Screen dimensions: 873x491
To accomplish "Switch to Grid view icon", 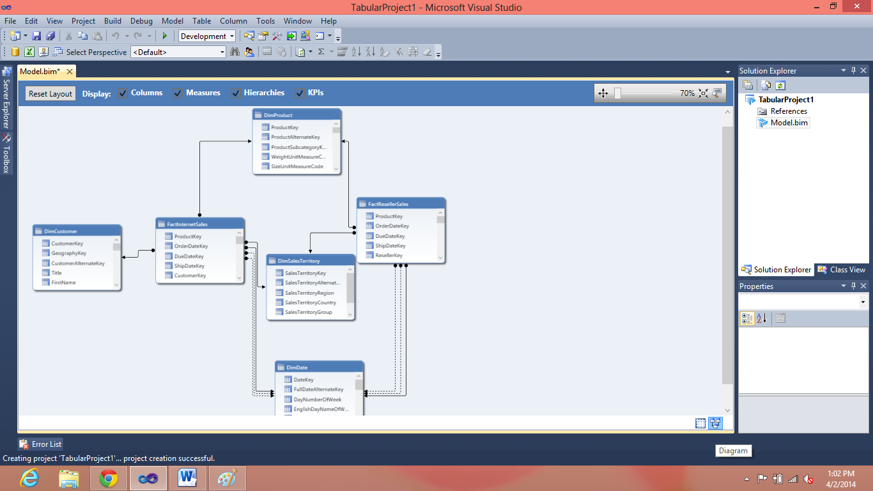I will point(700,423).
